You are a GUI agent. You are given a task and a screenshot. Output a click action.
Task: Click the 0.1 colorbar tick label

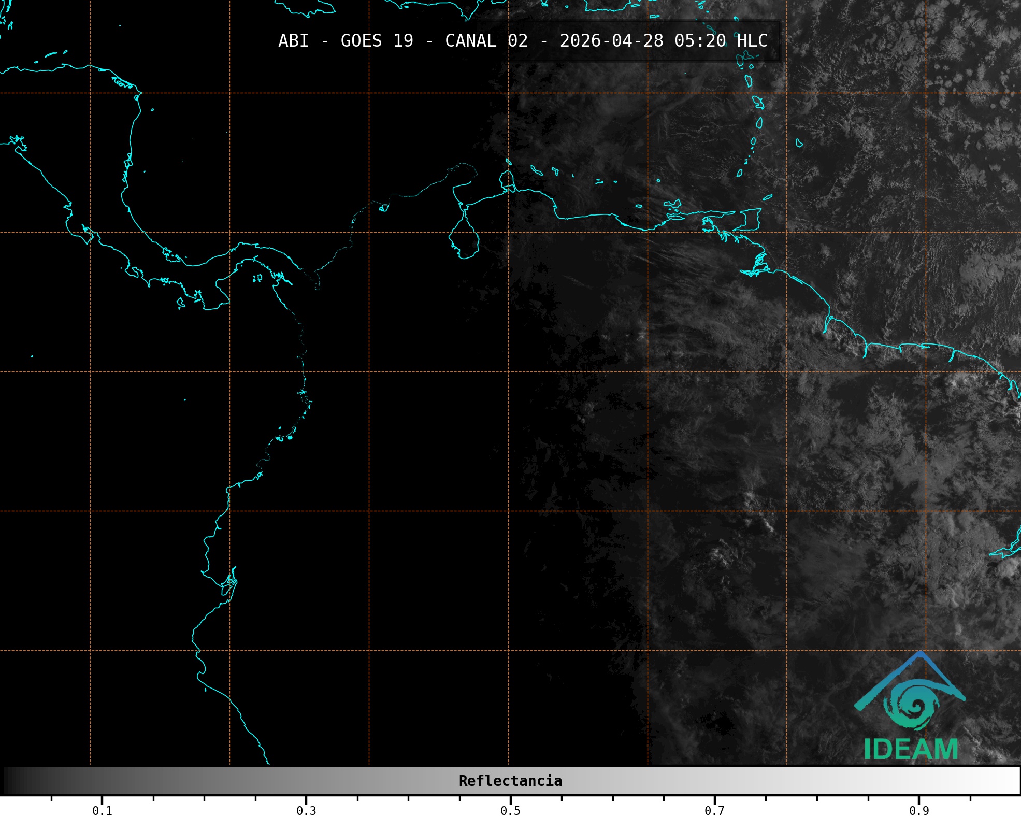click(102, 810)
